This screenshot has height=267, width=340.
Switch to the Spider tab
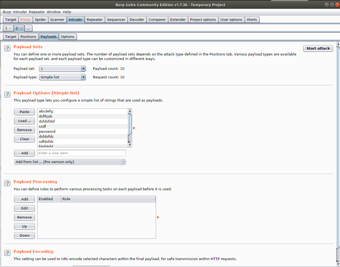pyautogui.click(x=40, y=20)
